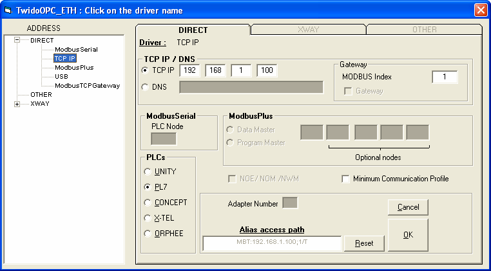Close the TwidoOPC_ETH dialog window
Image resolution: width=491 pixels, height=271 pixels.
(480, 10)
